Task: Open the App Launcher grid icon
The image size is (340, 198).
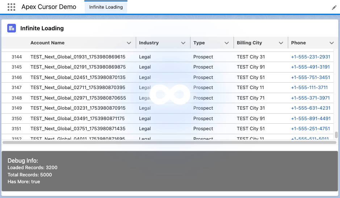Action: [11, 7]
